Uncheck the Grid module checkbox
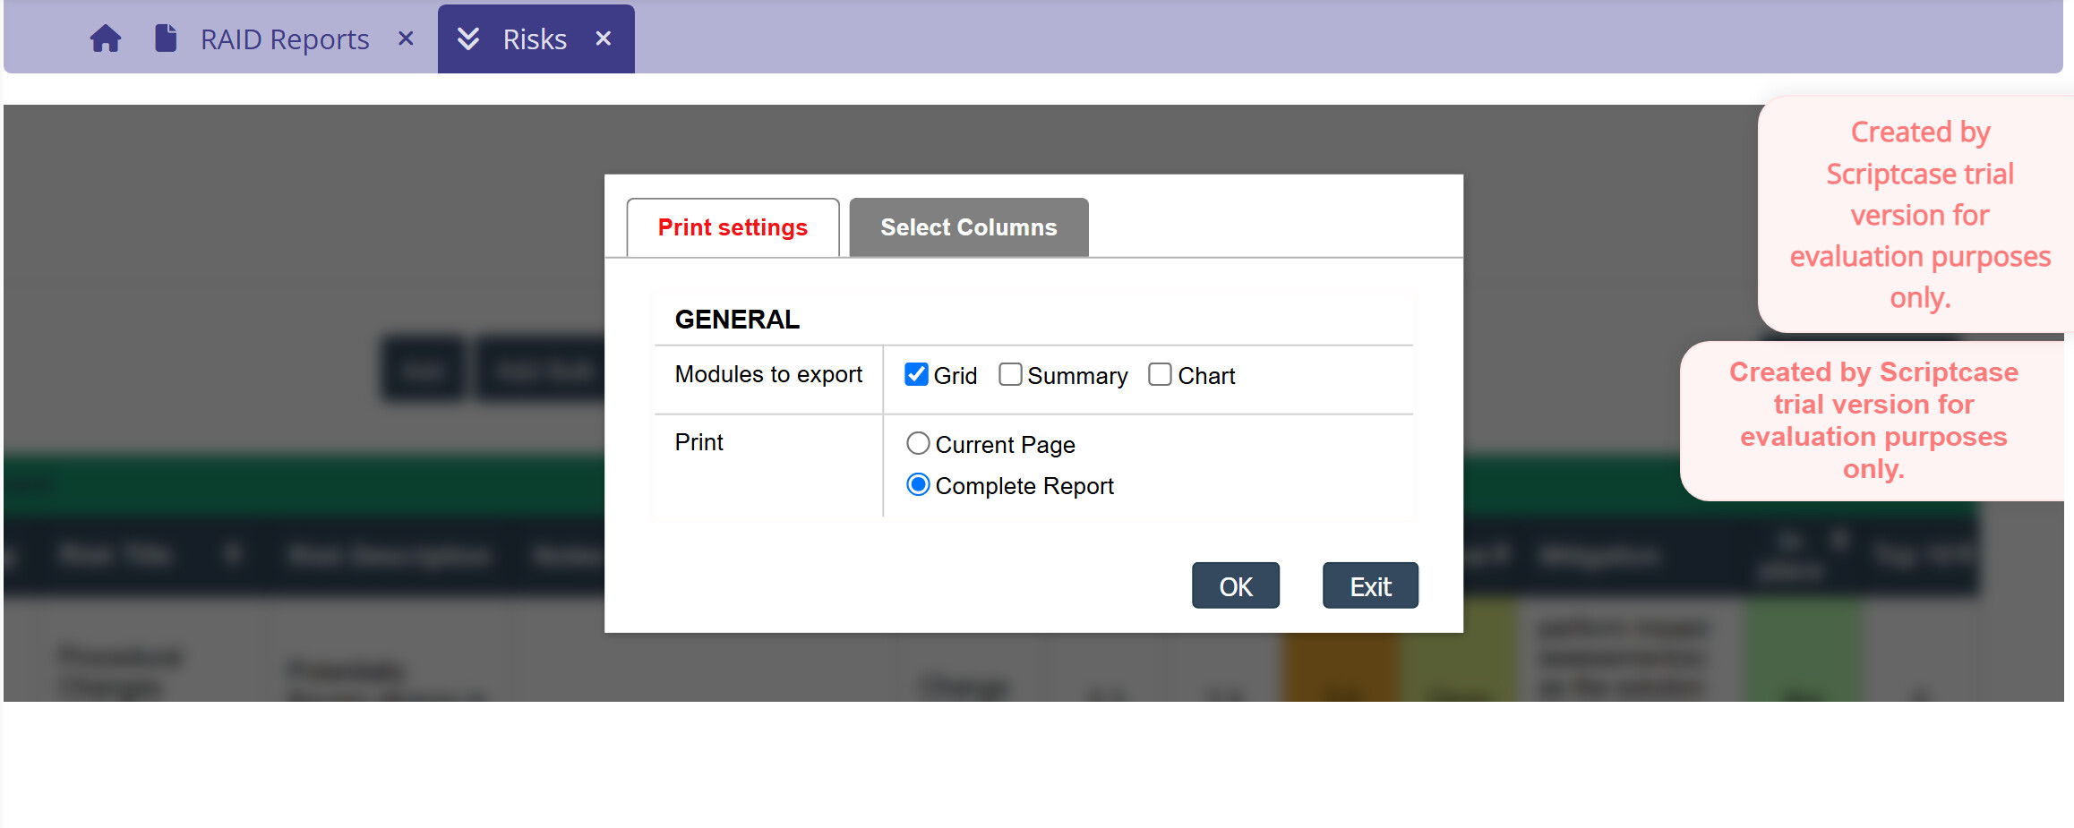The image size is (2074, 828). click(x=916, y=374)
